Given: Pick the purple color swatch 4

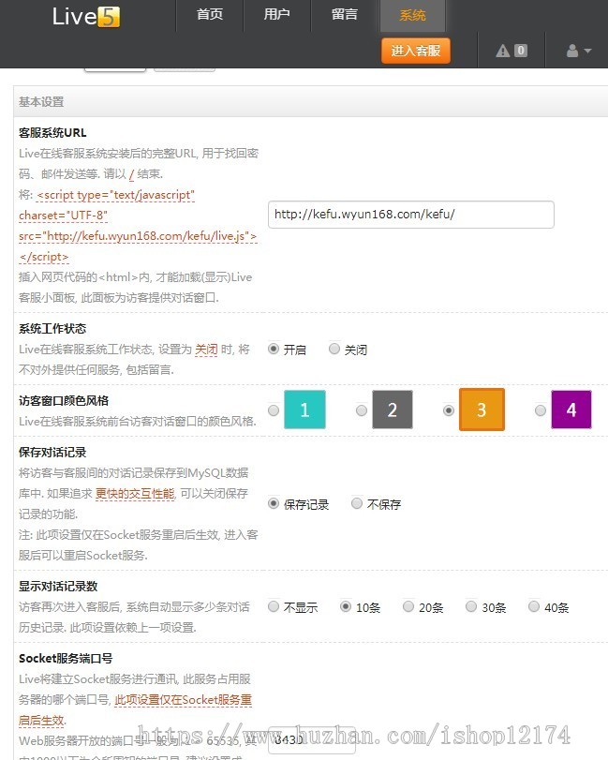Looking at the screenshot, I should point(571,410).
